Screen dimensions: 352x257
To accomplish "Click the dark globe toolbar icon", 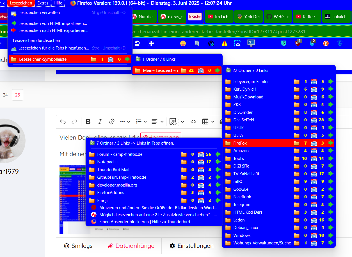I will point(211,43).
